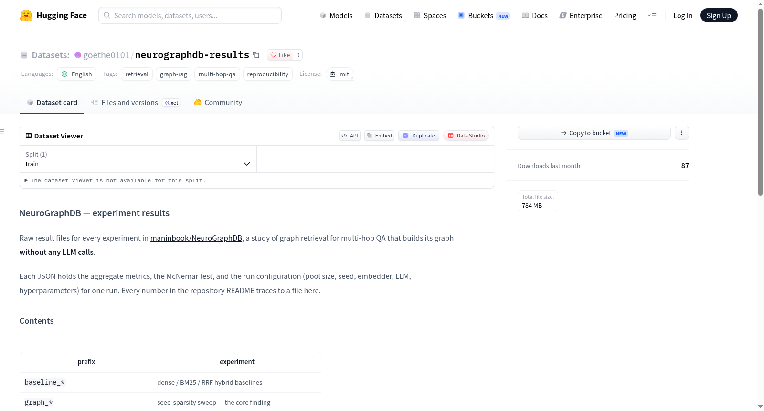Viewport: 764px width, 411px height.
Task: Click the Hugging Face logo emoji
Action: pyautogui.click(x=26, y=15)
